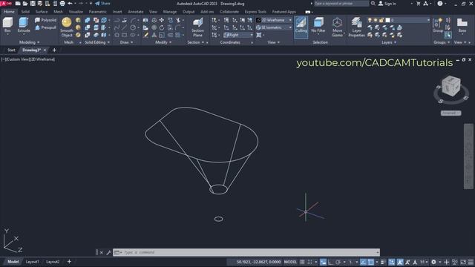Switch to the Start file tab
This screenshot has height=267, width=475.
(11, 50)
